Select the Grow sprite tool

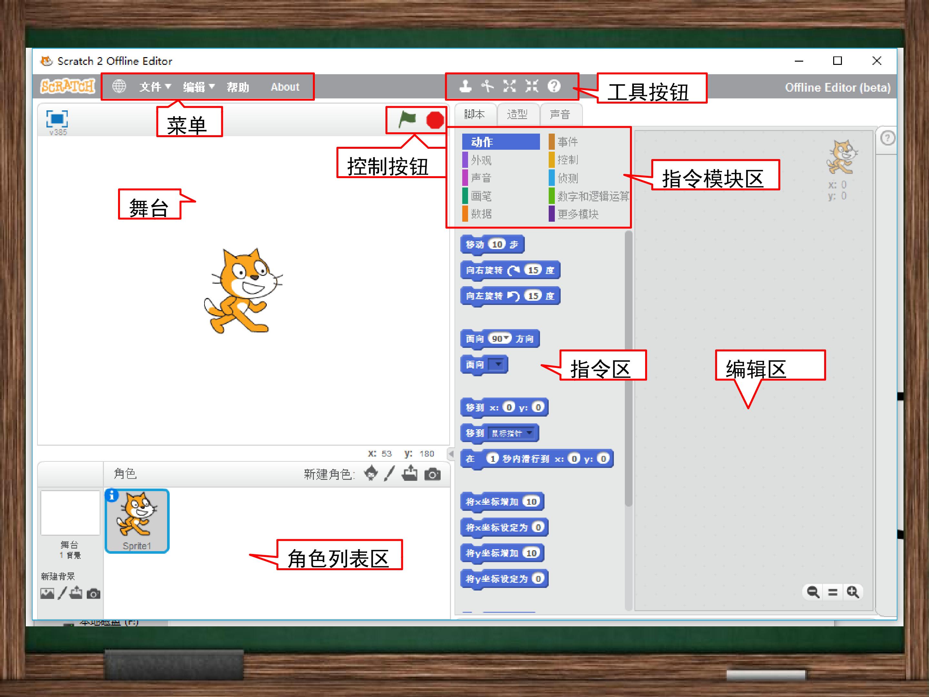(x=509, y=86)
